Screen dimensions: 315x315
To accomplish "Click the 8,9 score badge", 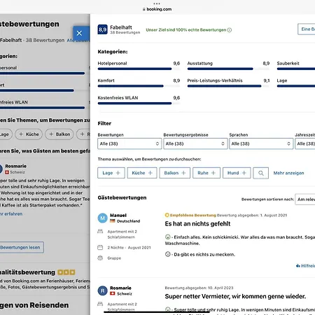I will click(102, 29).
